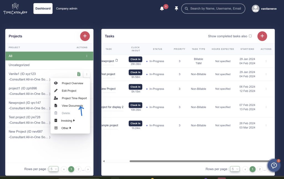The image size is (284, 179).
Task: Click the vanitareeve user avatar
Action: click(255, 9)
